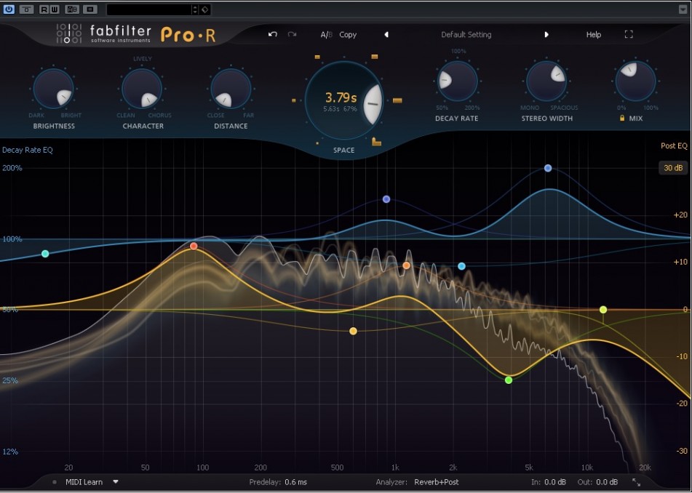Viewport: 692px width, 493px height.
Task: Toggle the plugin bypass button
Action: 26,9
